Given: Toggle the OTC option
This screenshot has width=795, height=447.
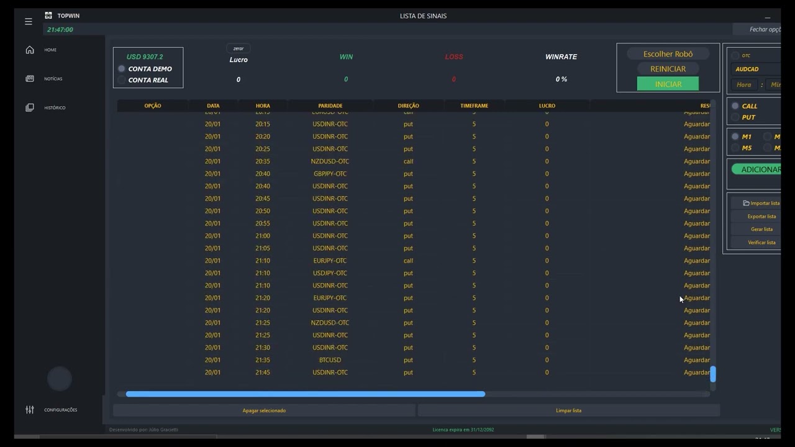Looking at the screenshot, I should click(x=735, y=55).
